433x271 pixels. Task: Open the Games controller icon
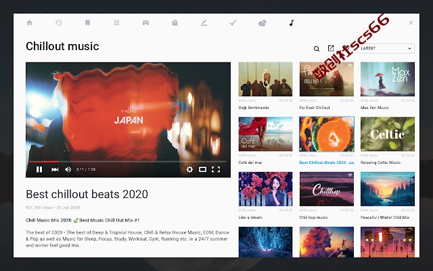coord(145,22)
